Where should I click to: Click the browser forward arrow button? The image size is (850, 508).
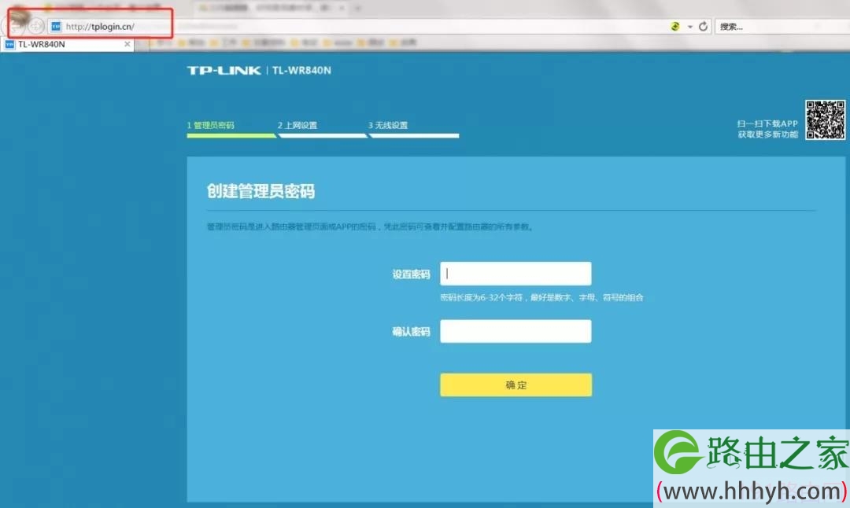click(x=36, y=26)
